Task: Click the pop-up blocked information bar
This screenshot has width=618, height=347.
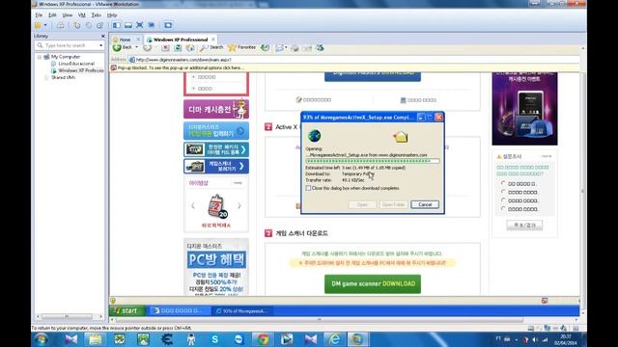Action: pyautogui.click(x=345, y=68)
